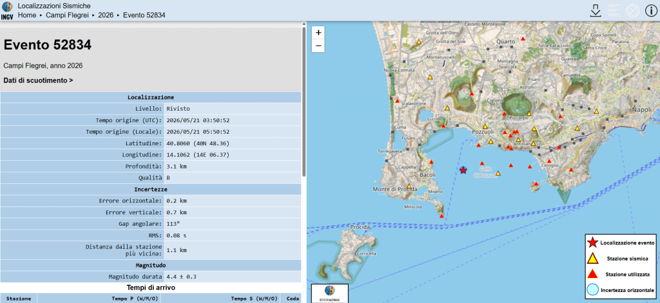Click the depth value 3.1 km
Image resolution: width=660 pixels, height=303 pixels.
tap(177, 166)
